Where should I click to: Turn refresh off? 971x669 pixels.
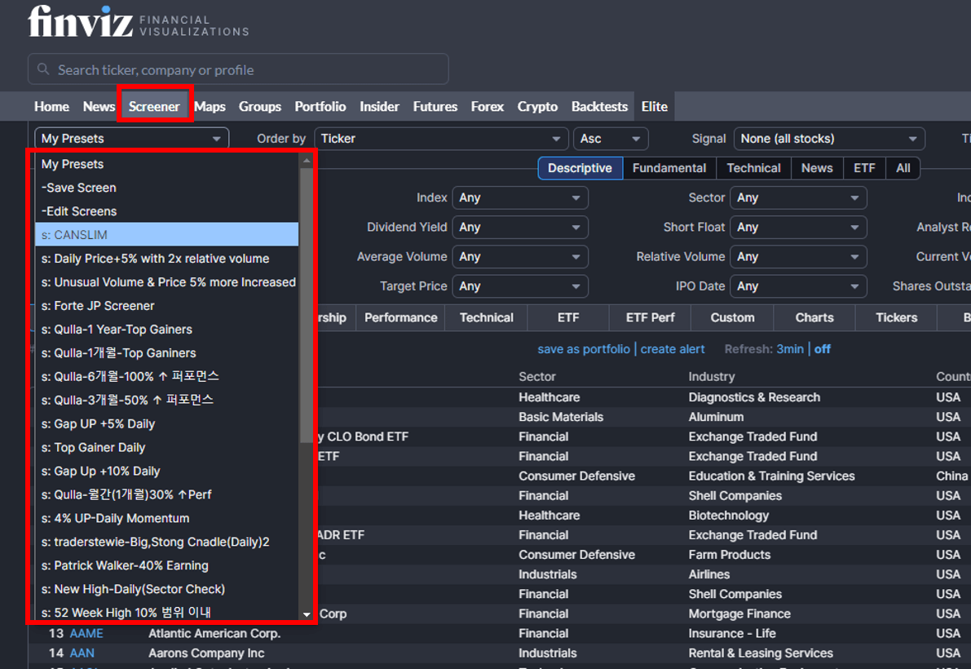tap(823, 348)
